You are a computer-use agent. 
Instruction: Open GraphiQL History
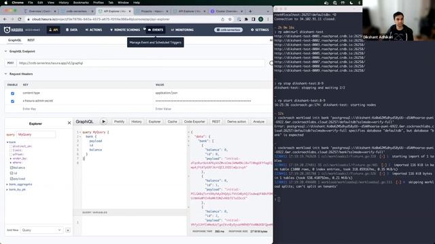[x=136, y=122]
